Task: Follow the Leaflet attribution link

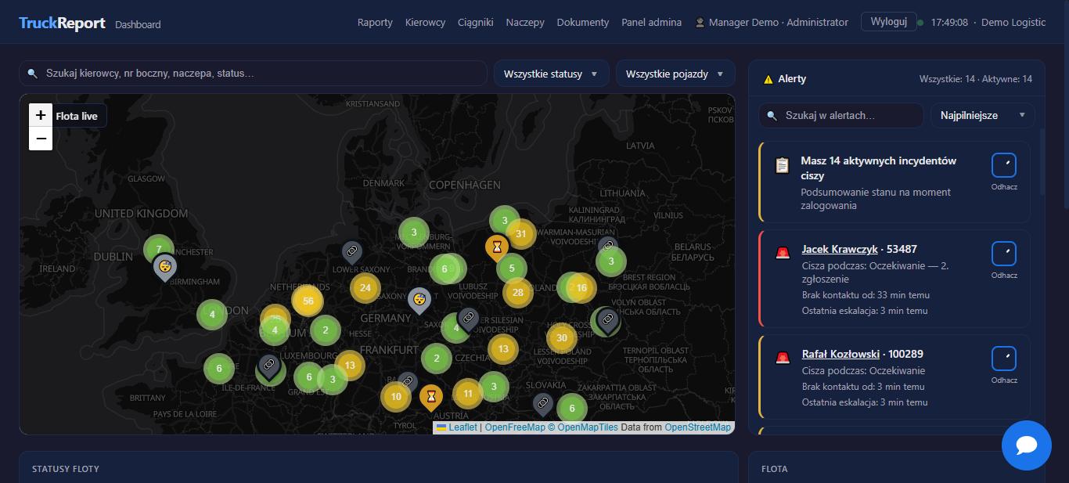Action: tap(463, 427)
